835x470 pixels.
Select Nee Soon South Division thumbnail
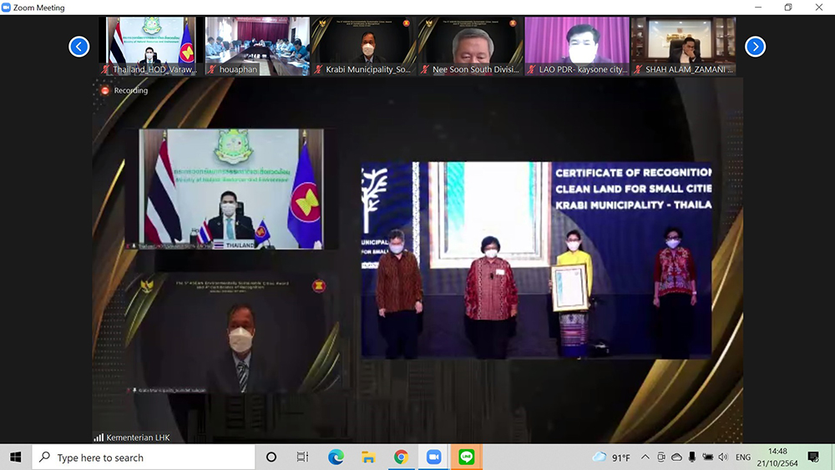click(471, 46)
